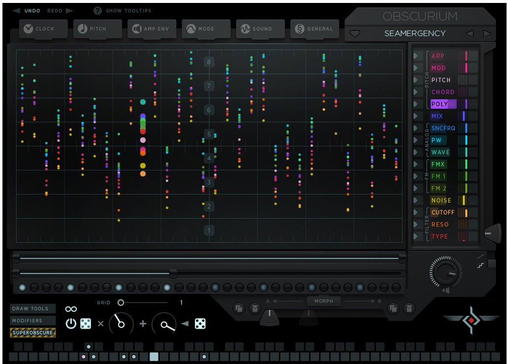
Task: Click the GRID slider handle
Action: [x=121, y=303]
